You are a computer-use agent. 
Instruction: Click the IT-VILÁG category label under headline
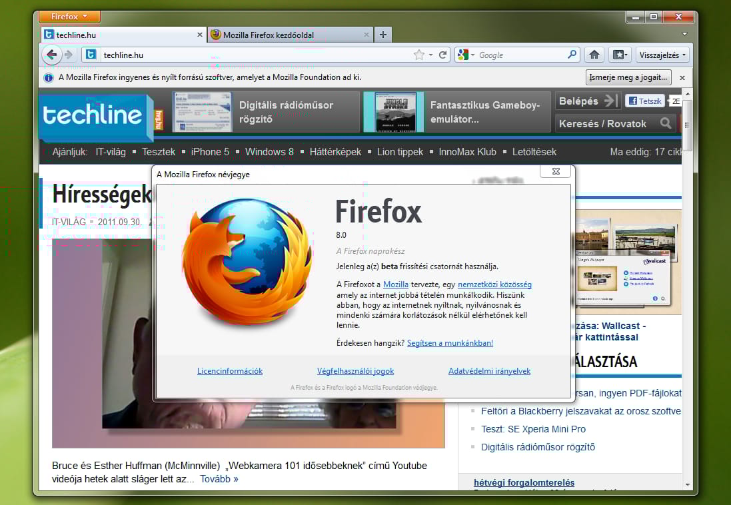point(69,222)
